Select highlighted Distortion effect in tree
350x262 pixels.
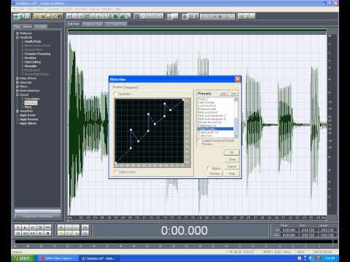31,103
